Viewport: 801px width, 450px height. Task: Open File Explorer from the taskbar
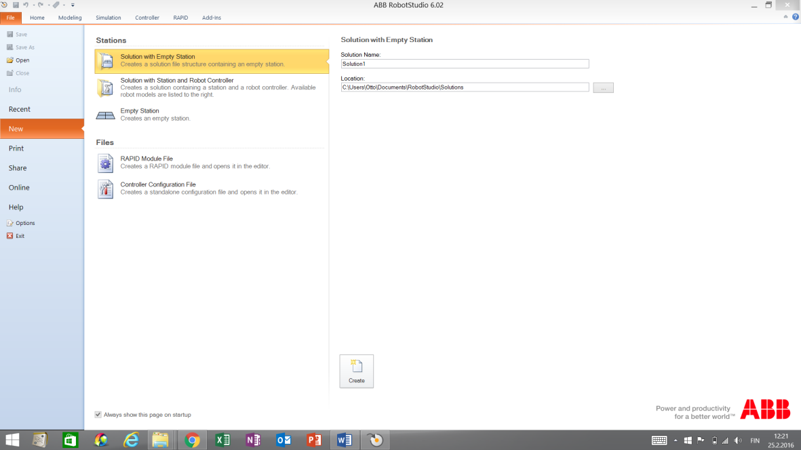pos(161,440)
